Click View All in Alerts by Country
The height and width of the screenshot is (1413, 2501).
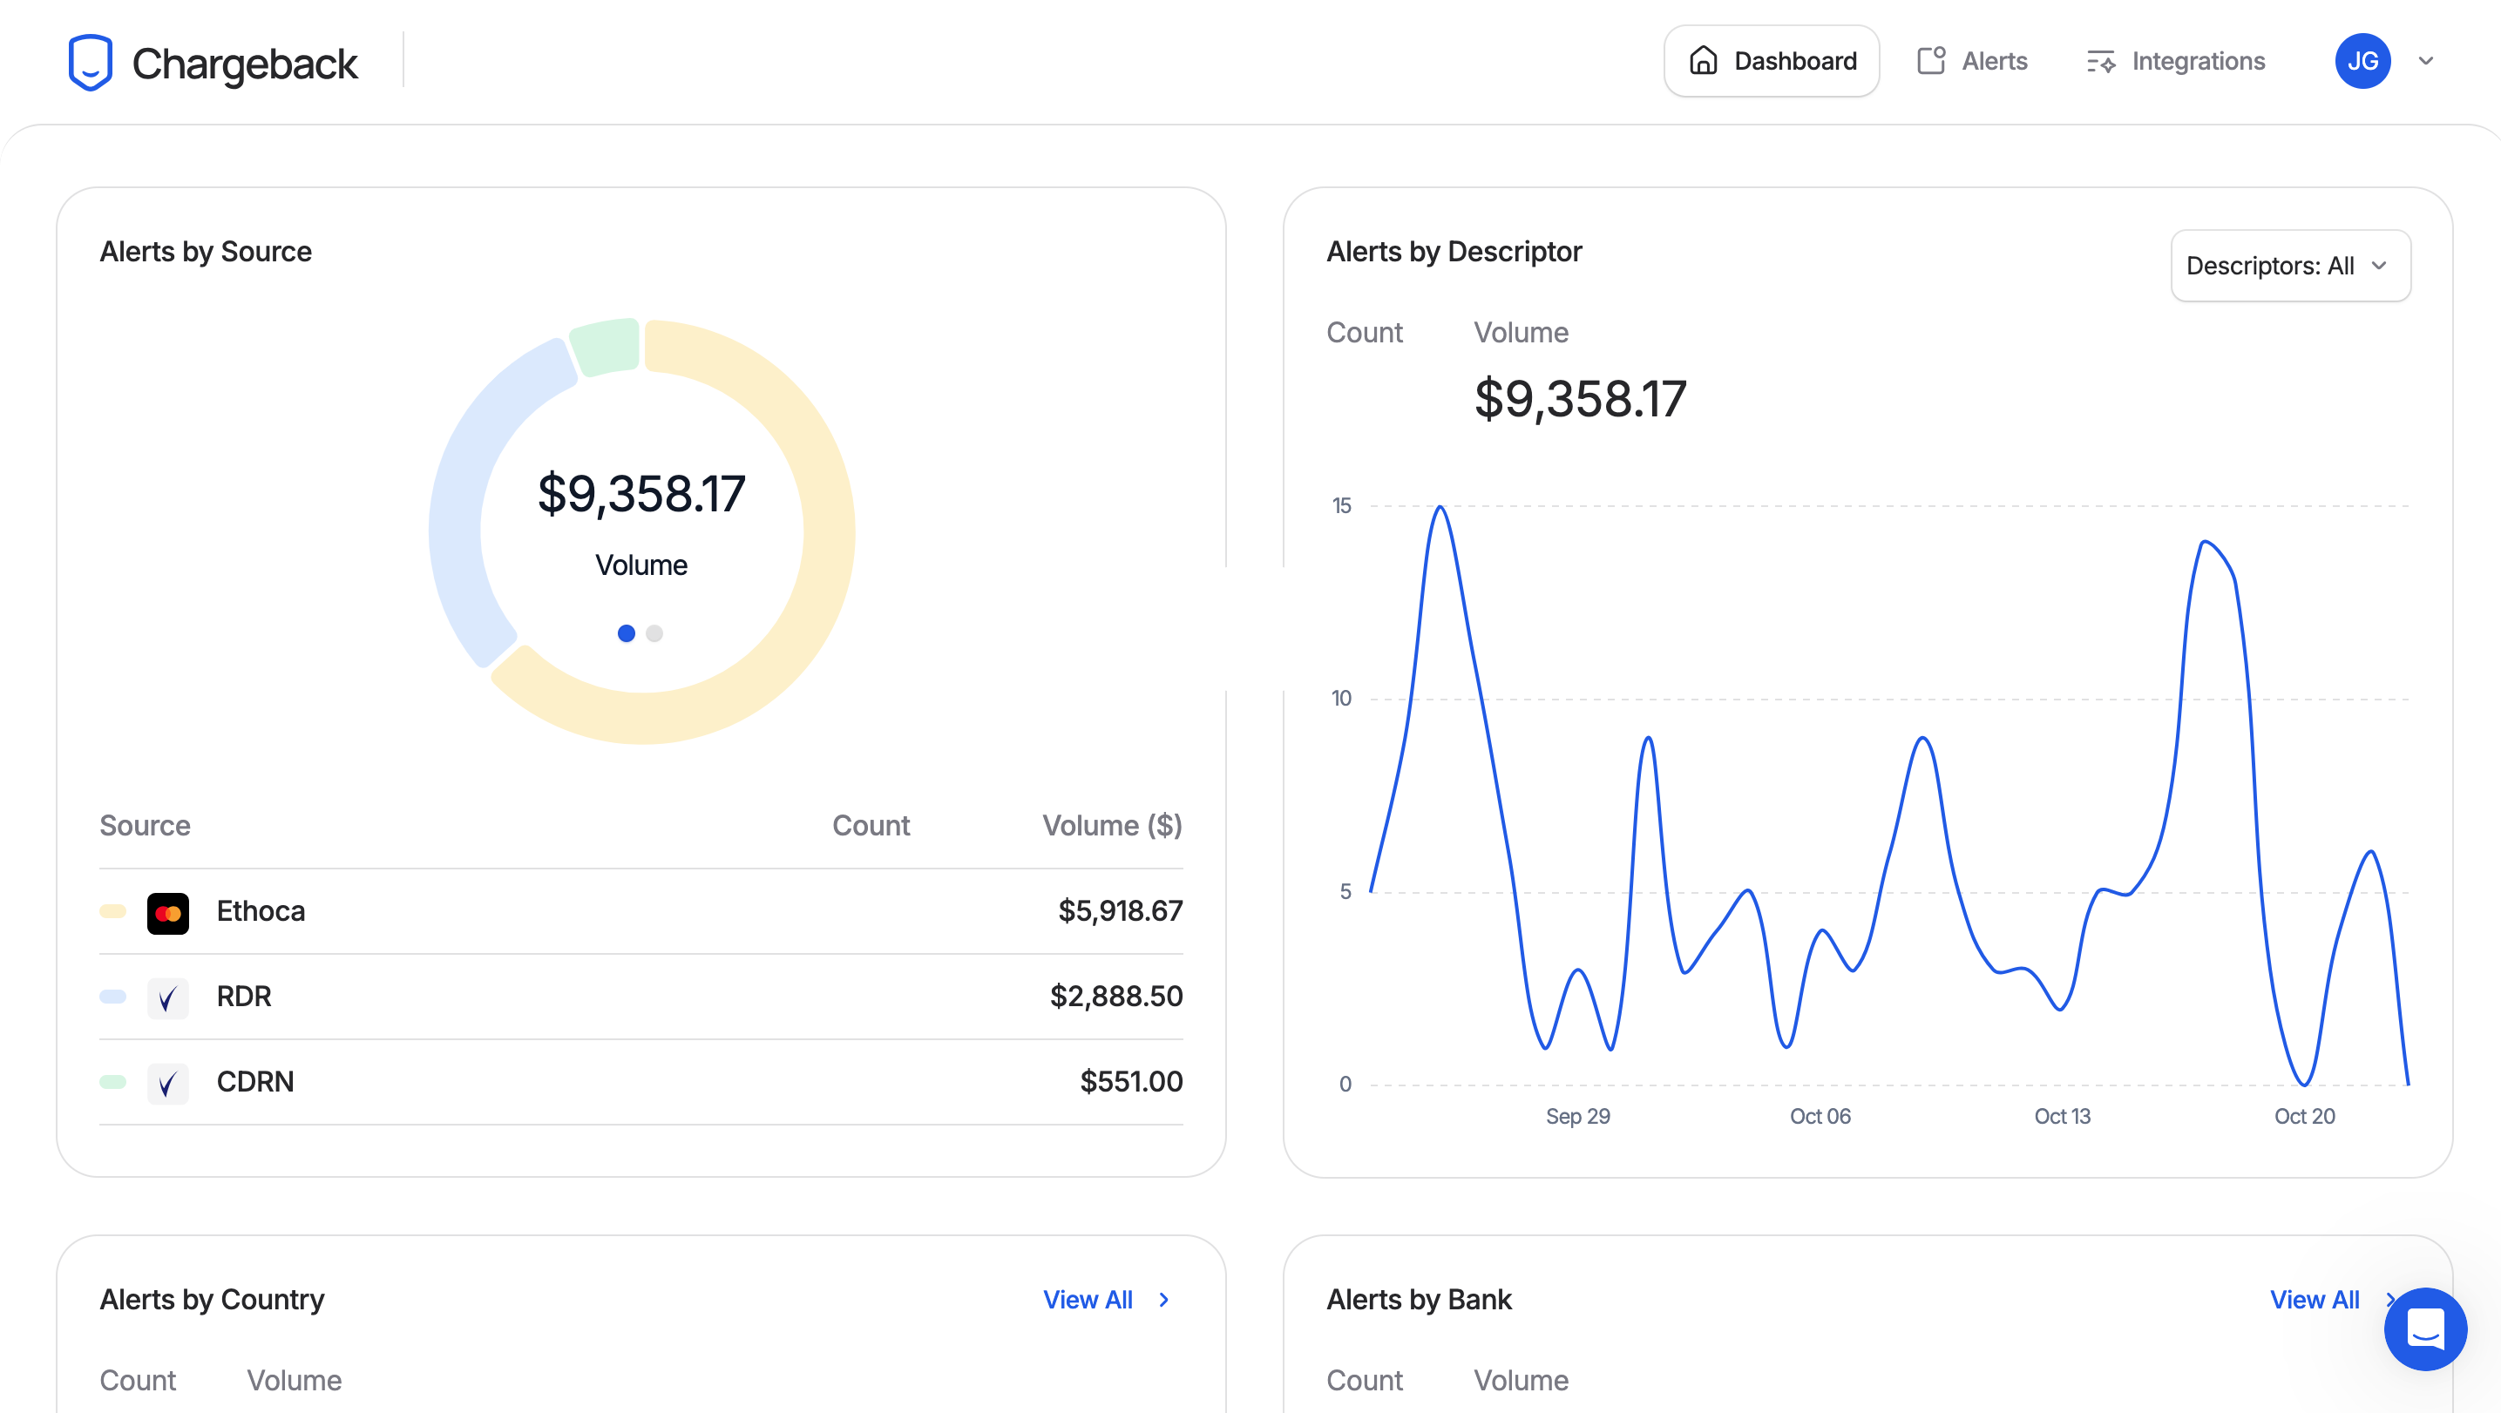pyautogui.click(x=1088, y=1300)
